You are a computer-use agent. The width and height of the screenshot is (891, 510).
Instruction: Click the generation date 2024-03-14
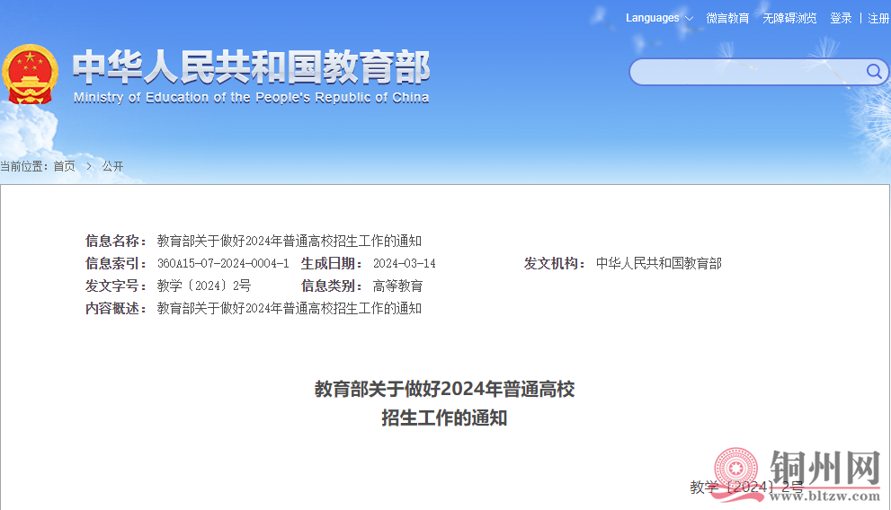405,264
